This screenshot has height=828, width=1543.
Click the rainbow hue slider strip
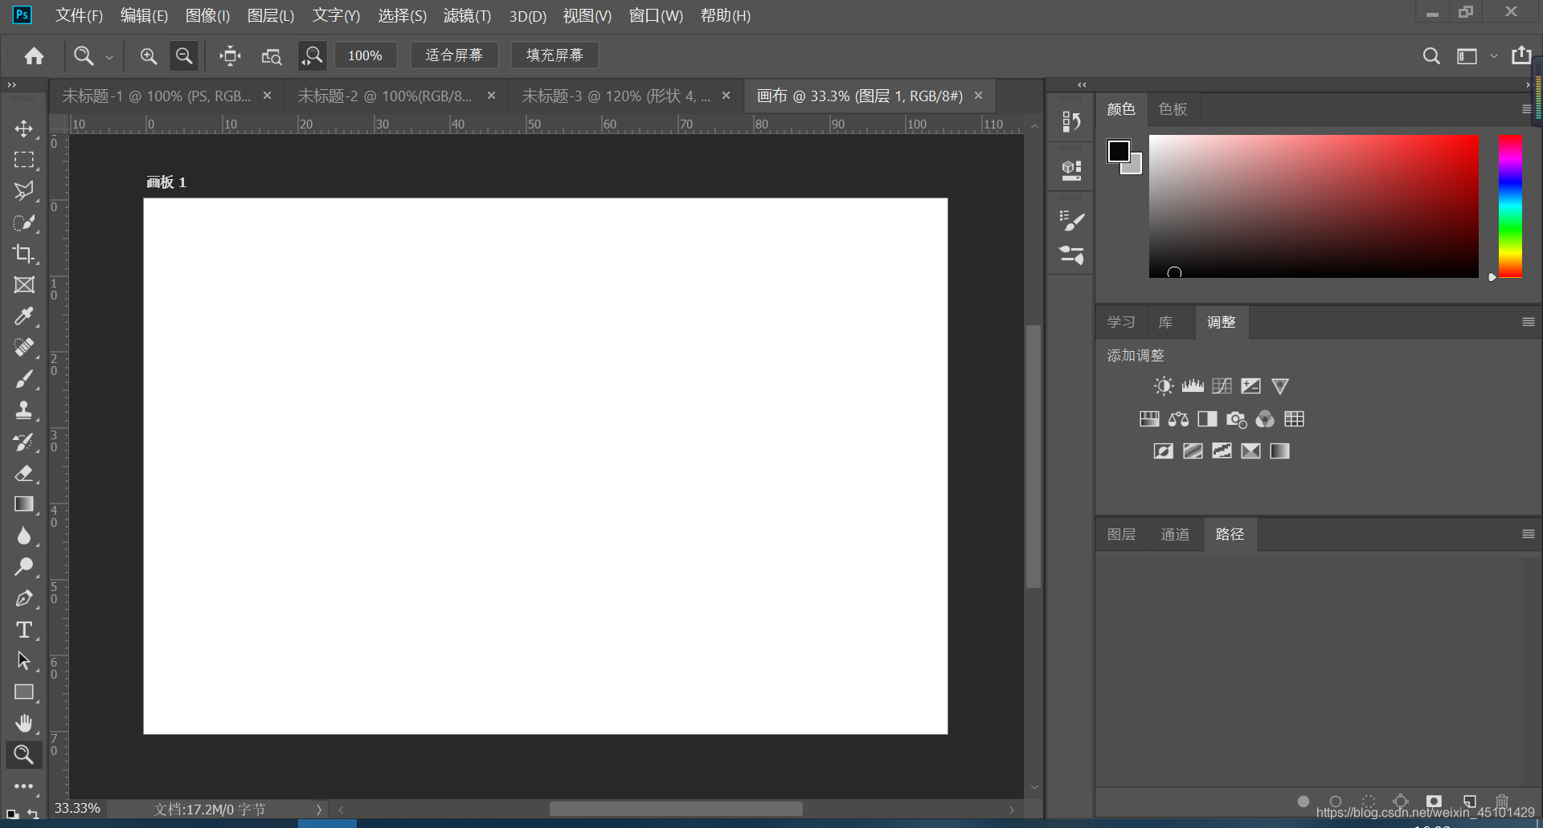[x=1510, y=206]
